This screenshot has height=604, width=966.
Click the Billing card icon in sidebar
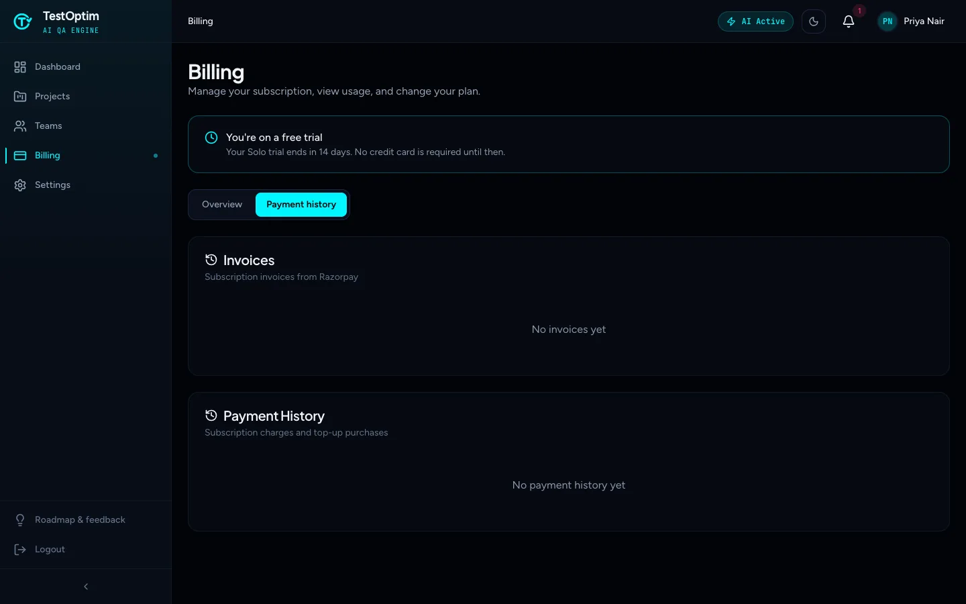click(20, 156)
